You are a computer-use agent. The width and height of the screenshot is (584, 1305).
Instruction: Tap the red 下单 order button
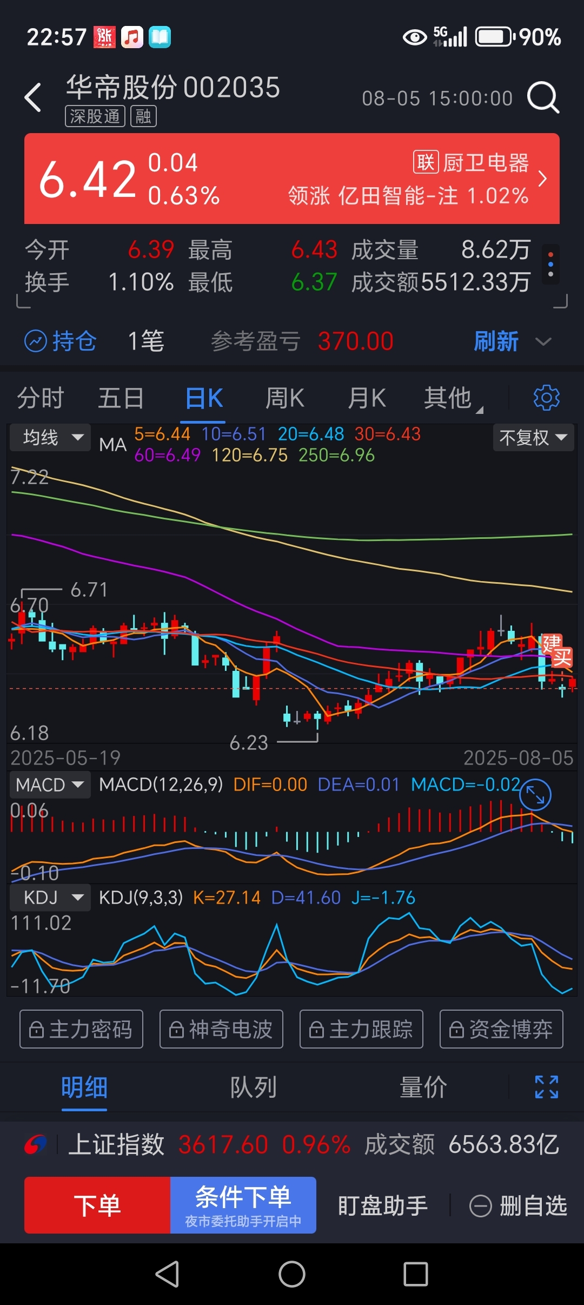click(x=97, y=1205)
